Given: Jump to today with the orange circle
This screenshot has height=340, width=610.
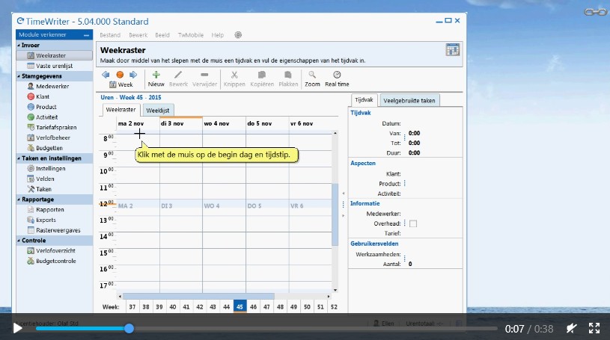Looking at the screenshot, I should pyautogui.click(x=120, y=75).
